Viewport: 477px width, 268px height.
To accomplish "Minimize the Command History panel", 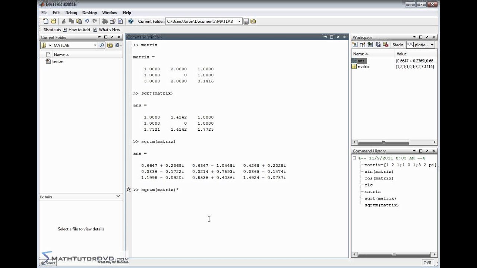I will [414, 151].
